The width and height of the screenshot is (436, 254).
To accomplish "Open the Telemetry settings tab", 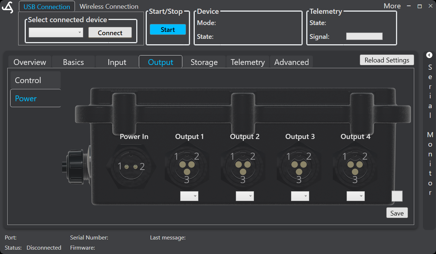I will point(248,62).
